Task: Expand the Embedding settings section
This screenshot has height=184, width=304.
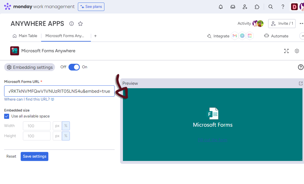Action: coord(30,67)
